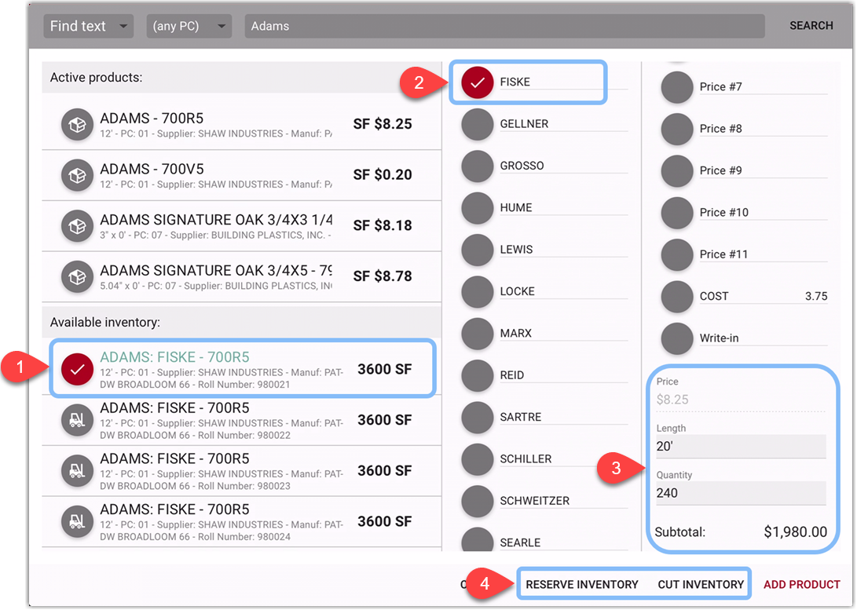Click CUT INVENTORY
Viewport: 857px width, 610px height.
tap(701, 585)
